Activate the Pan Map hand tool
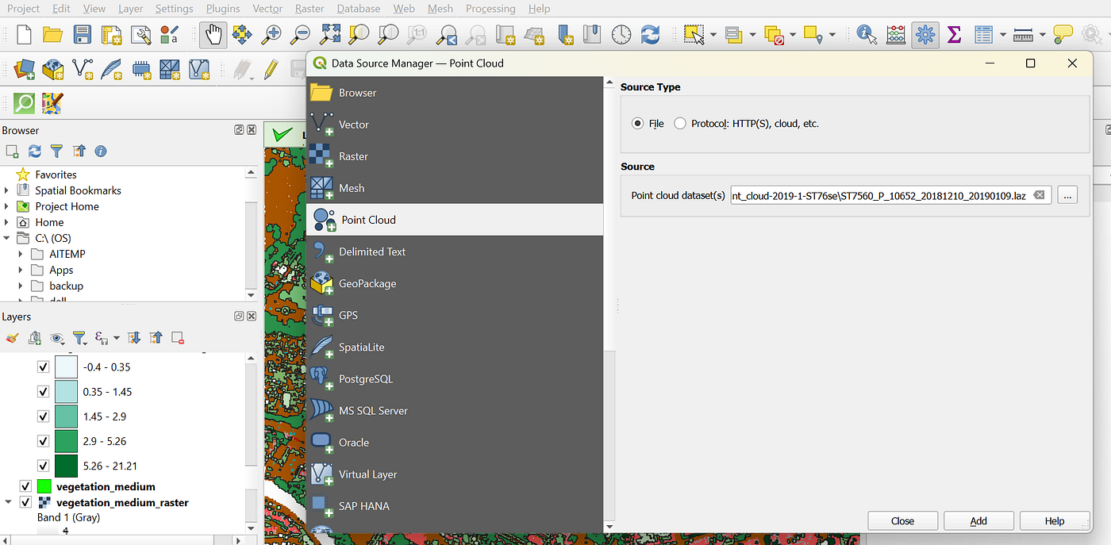This screenshot has height=545, width=1111. coord(213,34)
